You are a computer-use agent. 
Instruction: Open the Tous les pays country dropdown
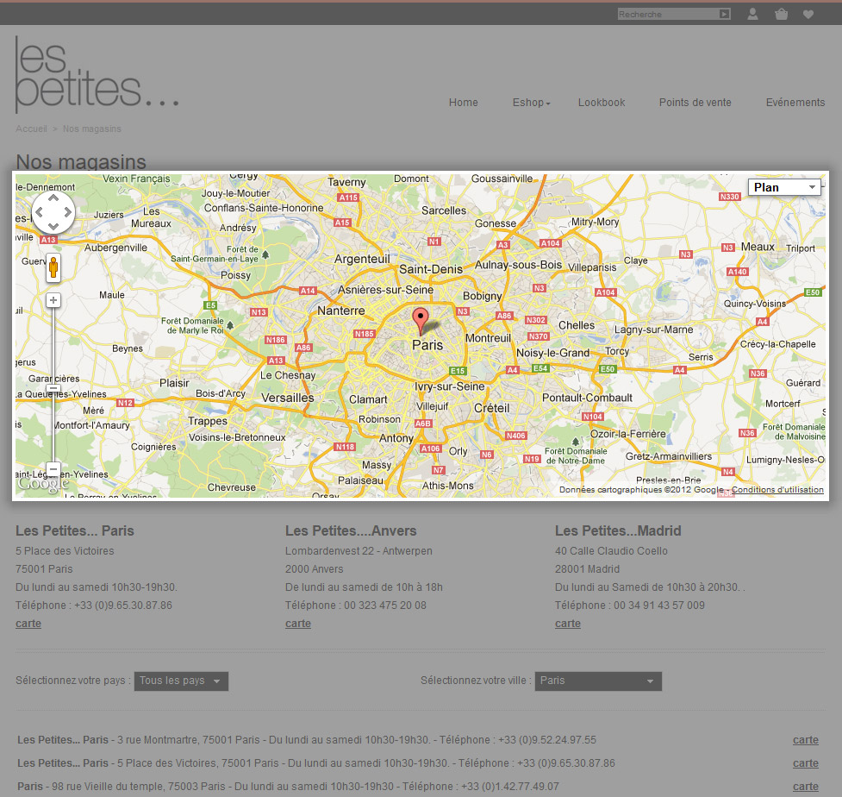tap(181, 681)
